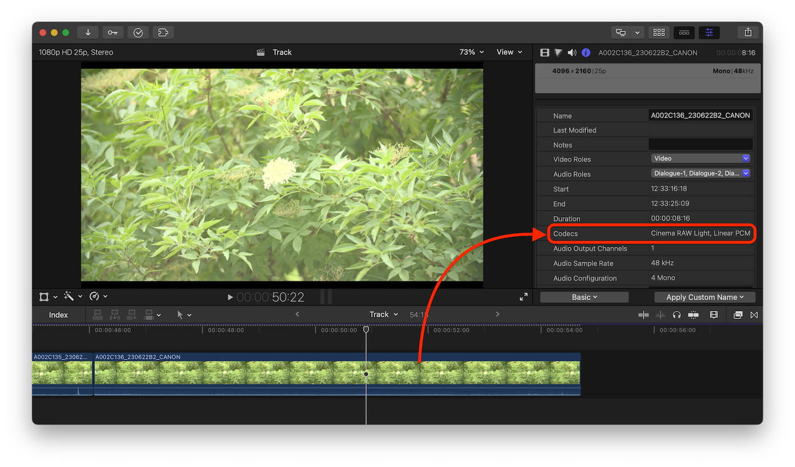795x467 pixels.
Task: Go back in timeline history
Action: (297, 314)
